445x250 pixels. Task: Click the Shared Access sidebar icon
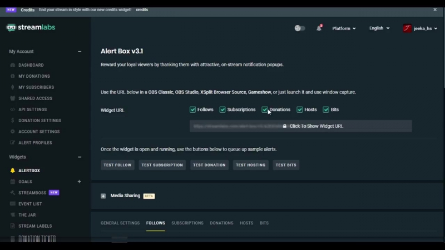[12, 98]
